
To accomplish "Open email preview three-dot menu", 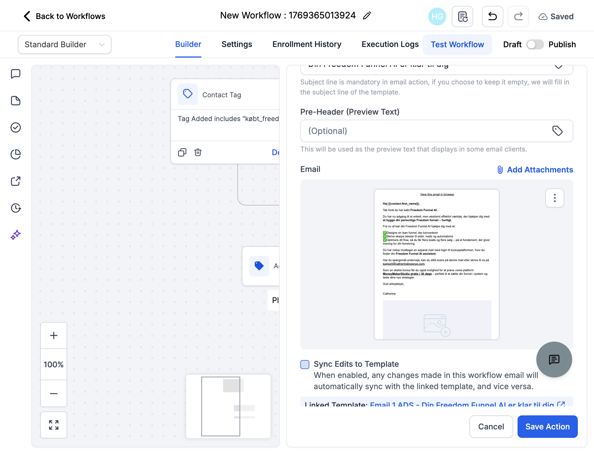I will coord(555,198).
